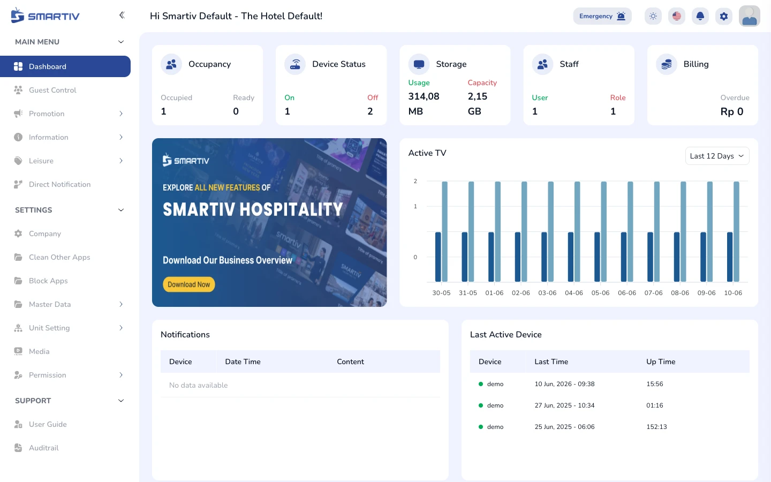The image size is (771, 482).
Task: Click the Permission user-key icon
Action: click(18, 375)
